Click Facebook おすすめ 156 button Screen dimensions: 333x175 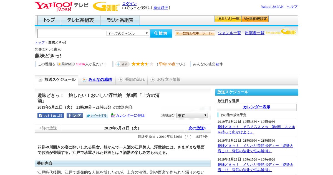point(51,116)
